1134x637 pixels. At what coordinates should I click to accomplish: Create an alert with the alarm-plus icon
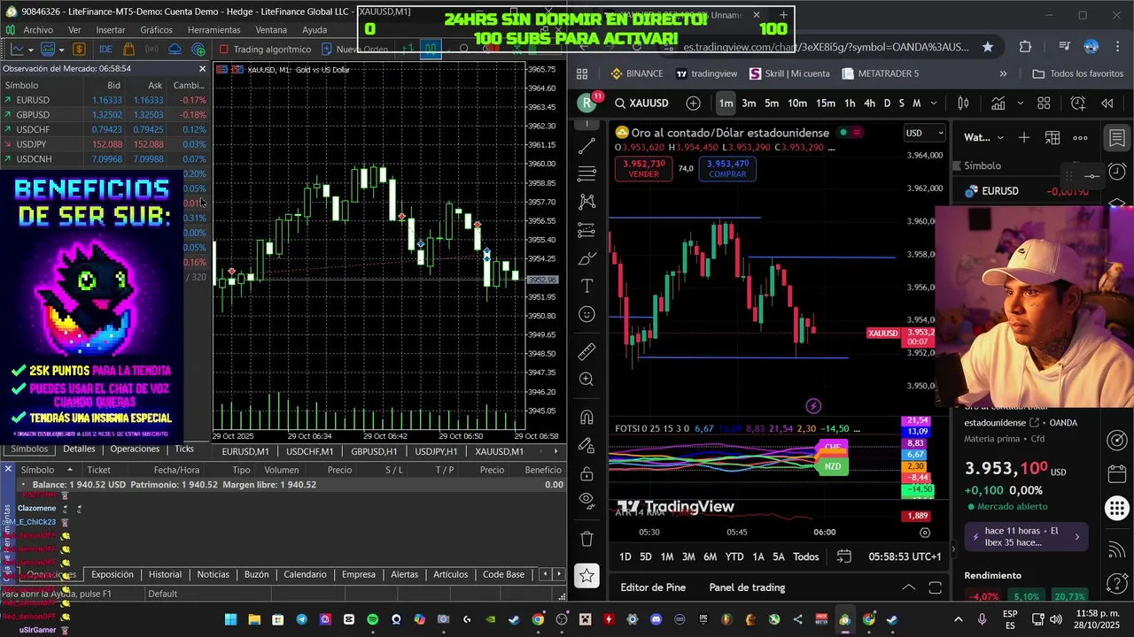point(1078,104)
